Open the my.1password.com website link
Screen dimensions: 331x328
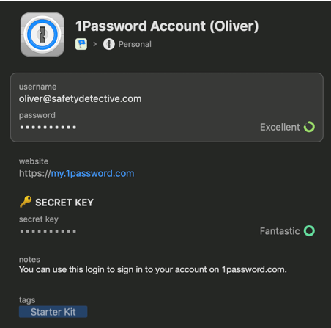pyautogui.click(x=92, y=173)
